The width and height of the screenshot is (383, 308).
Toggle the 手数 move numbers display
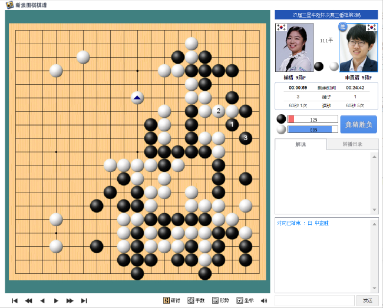click(196, 300)
